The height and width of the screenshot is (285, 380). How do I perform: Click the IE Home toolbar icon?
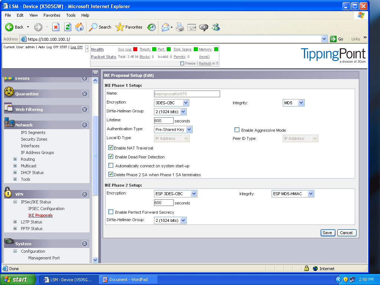tap(79, 27)
